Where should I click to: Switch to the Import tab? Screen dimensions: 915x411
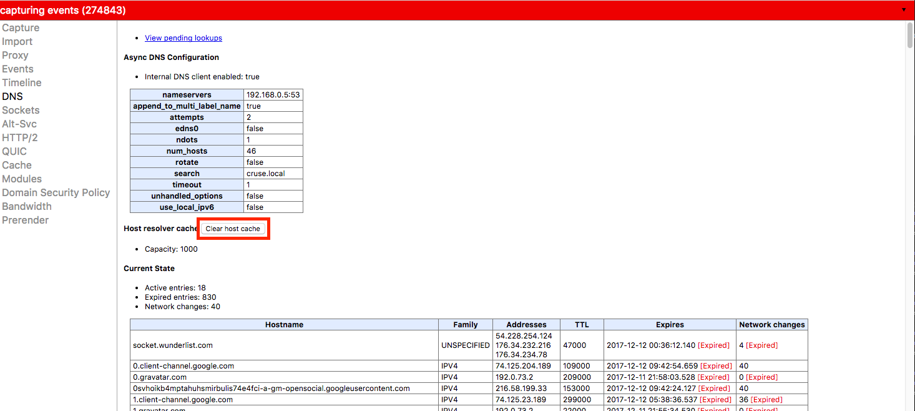[17, 41]
